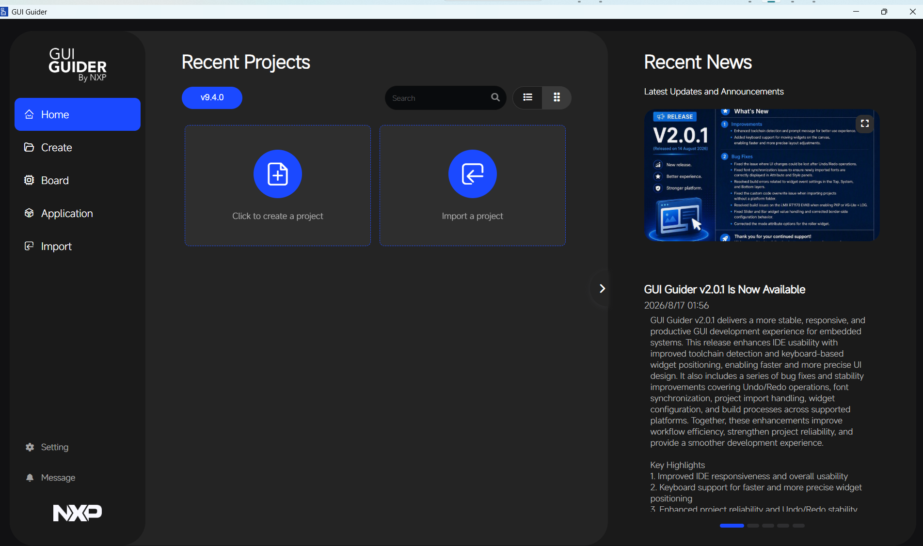Click the search magnifier icon
923x546 pixels.
[x=495, y=97]
